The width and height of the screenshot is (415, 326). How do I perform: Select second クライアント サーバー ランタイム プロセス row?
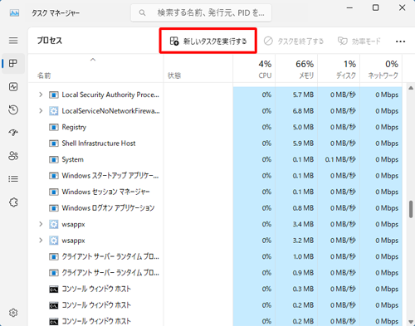pos(215,273)
